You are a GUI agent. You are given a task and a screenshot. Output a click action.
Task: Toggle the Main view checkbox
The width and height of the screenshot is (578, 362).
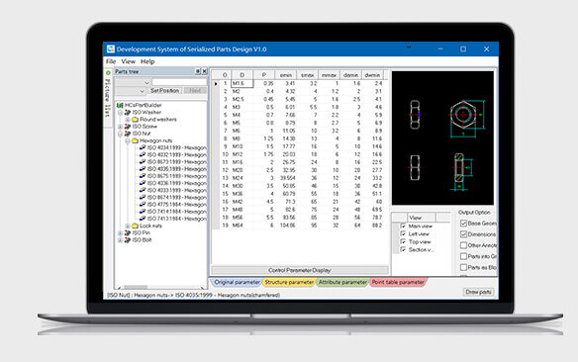coord(403,226)
